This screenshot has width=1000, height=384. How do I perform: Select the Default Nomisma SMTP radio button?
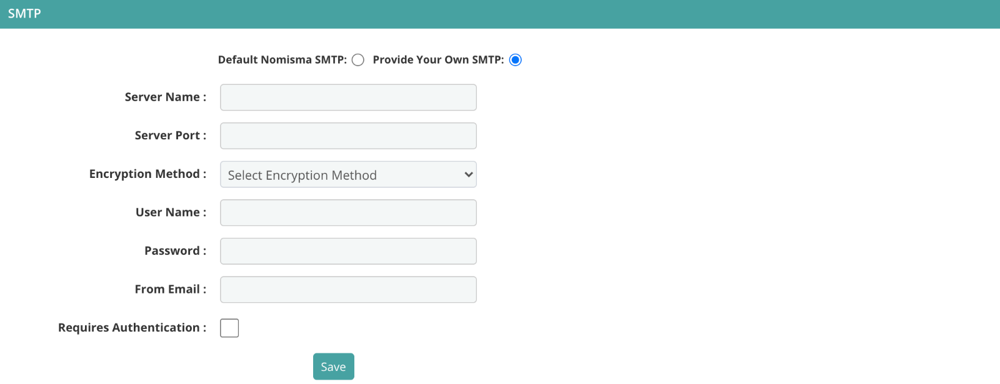click(x=357, y=60)
